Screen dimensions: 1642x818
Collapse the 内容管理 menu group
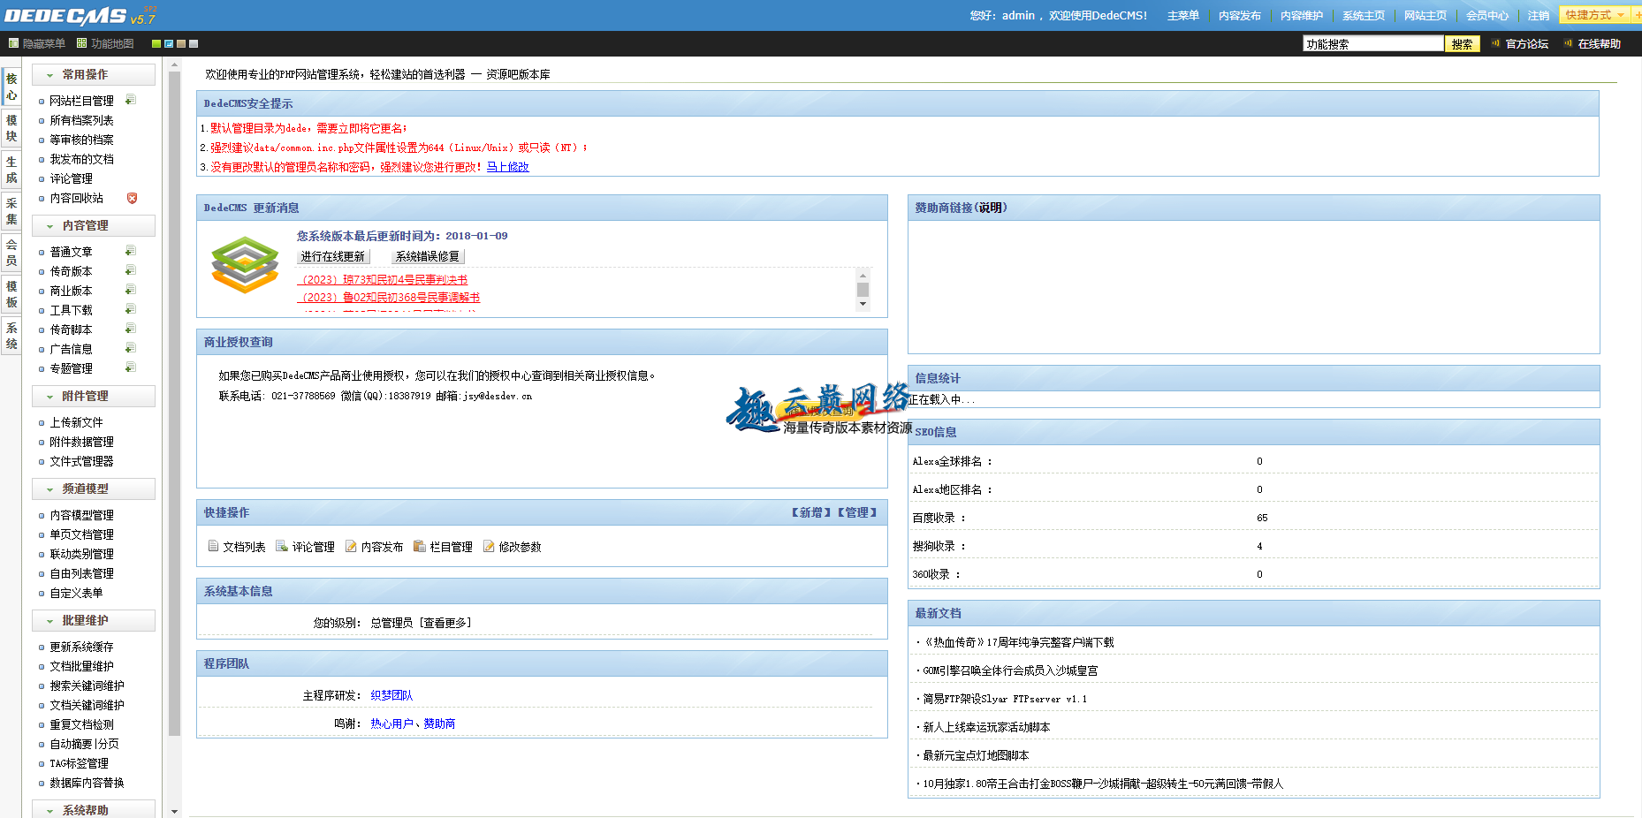tap(94, 225)
